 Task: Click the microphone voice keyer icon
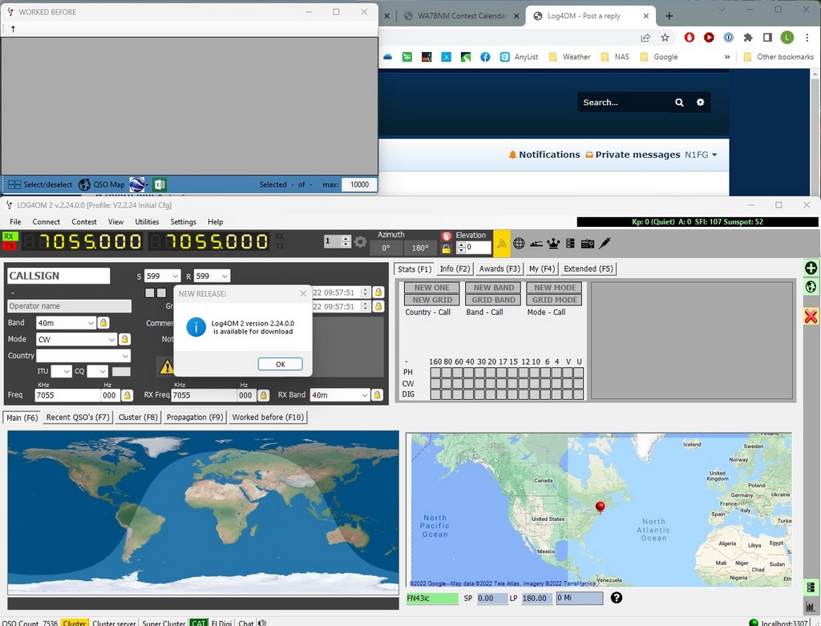pos(605,243)
